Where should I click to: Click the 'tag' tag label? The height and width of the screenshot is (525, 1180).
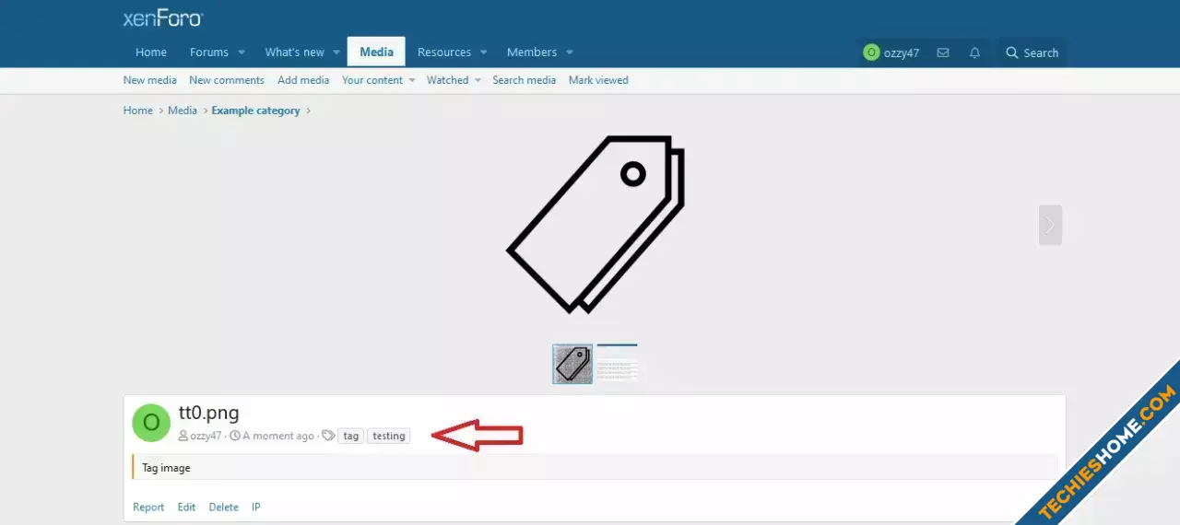pos(350,437)
